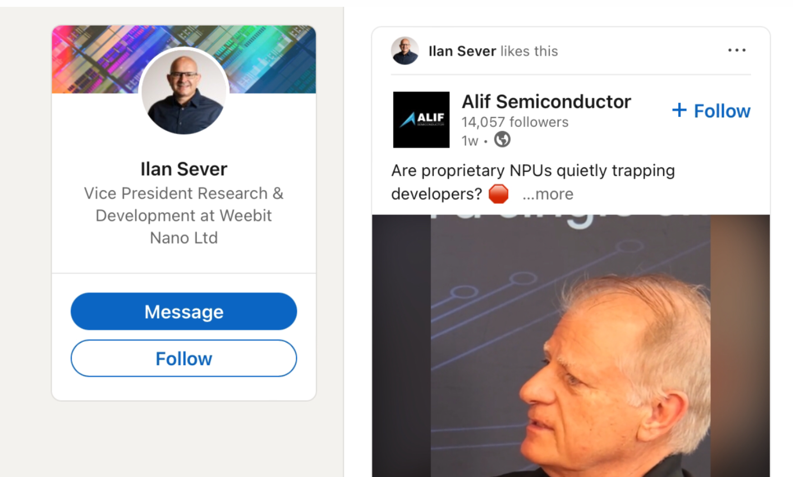Click small Ilan Sever avatar in post header
Image resolution: width=793 pixels, height=477 pixels.
[x=405, y=50]
